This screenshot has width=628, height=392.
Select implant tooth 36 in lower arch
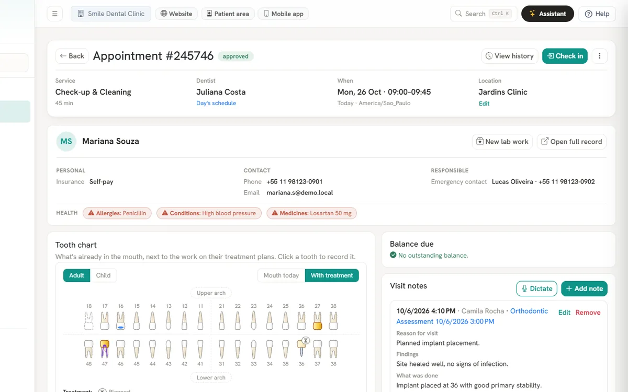[x=301, y=348]
